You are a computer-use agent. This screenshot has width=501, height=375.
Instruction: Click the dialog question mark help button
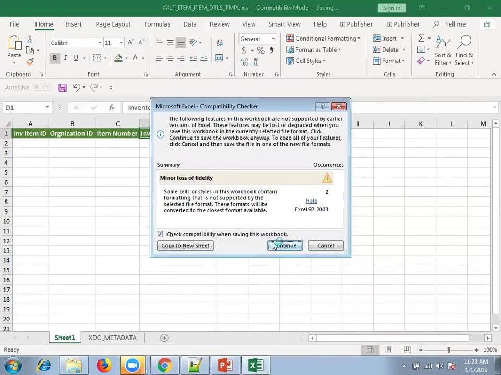[x=323, y=106]
